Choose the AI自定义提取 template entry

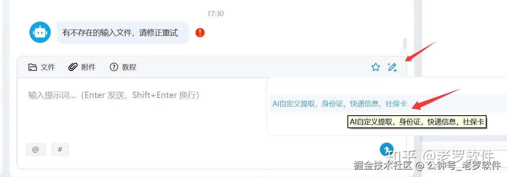tap(340, 104)
